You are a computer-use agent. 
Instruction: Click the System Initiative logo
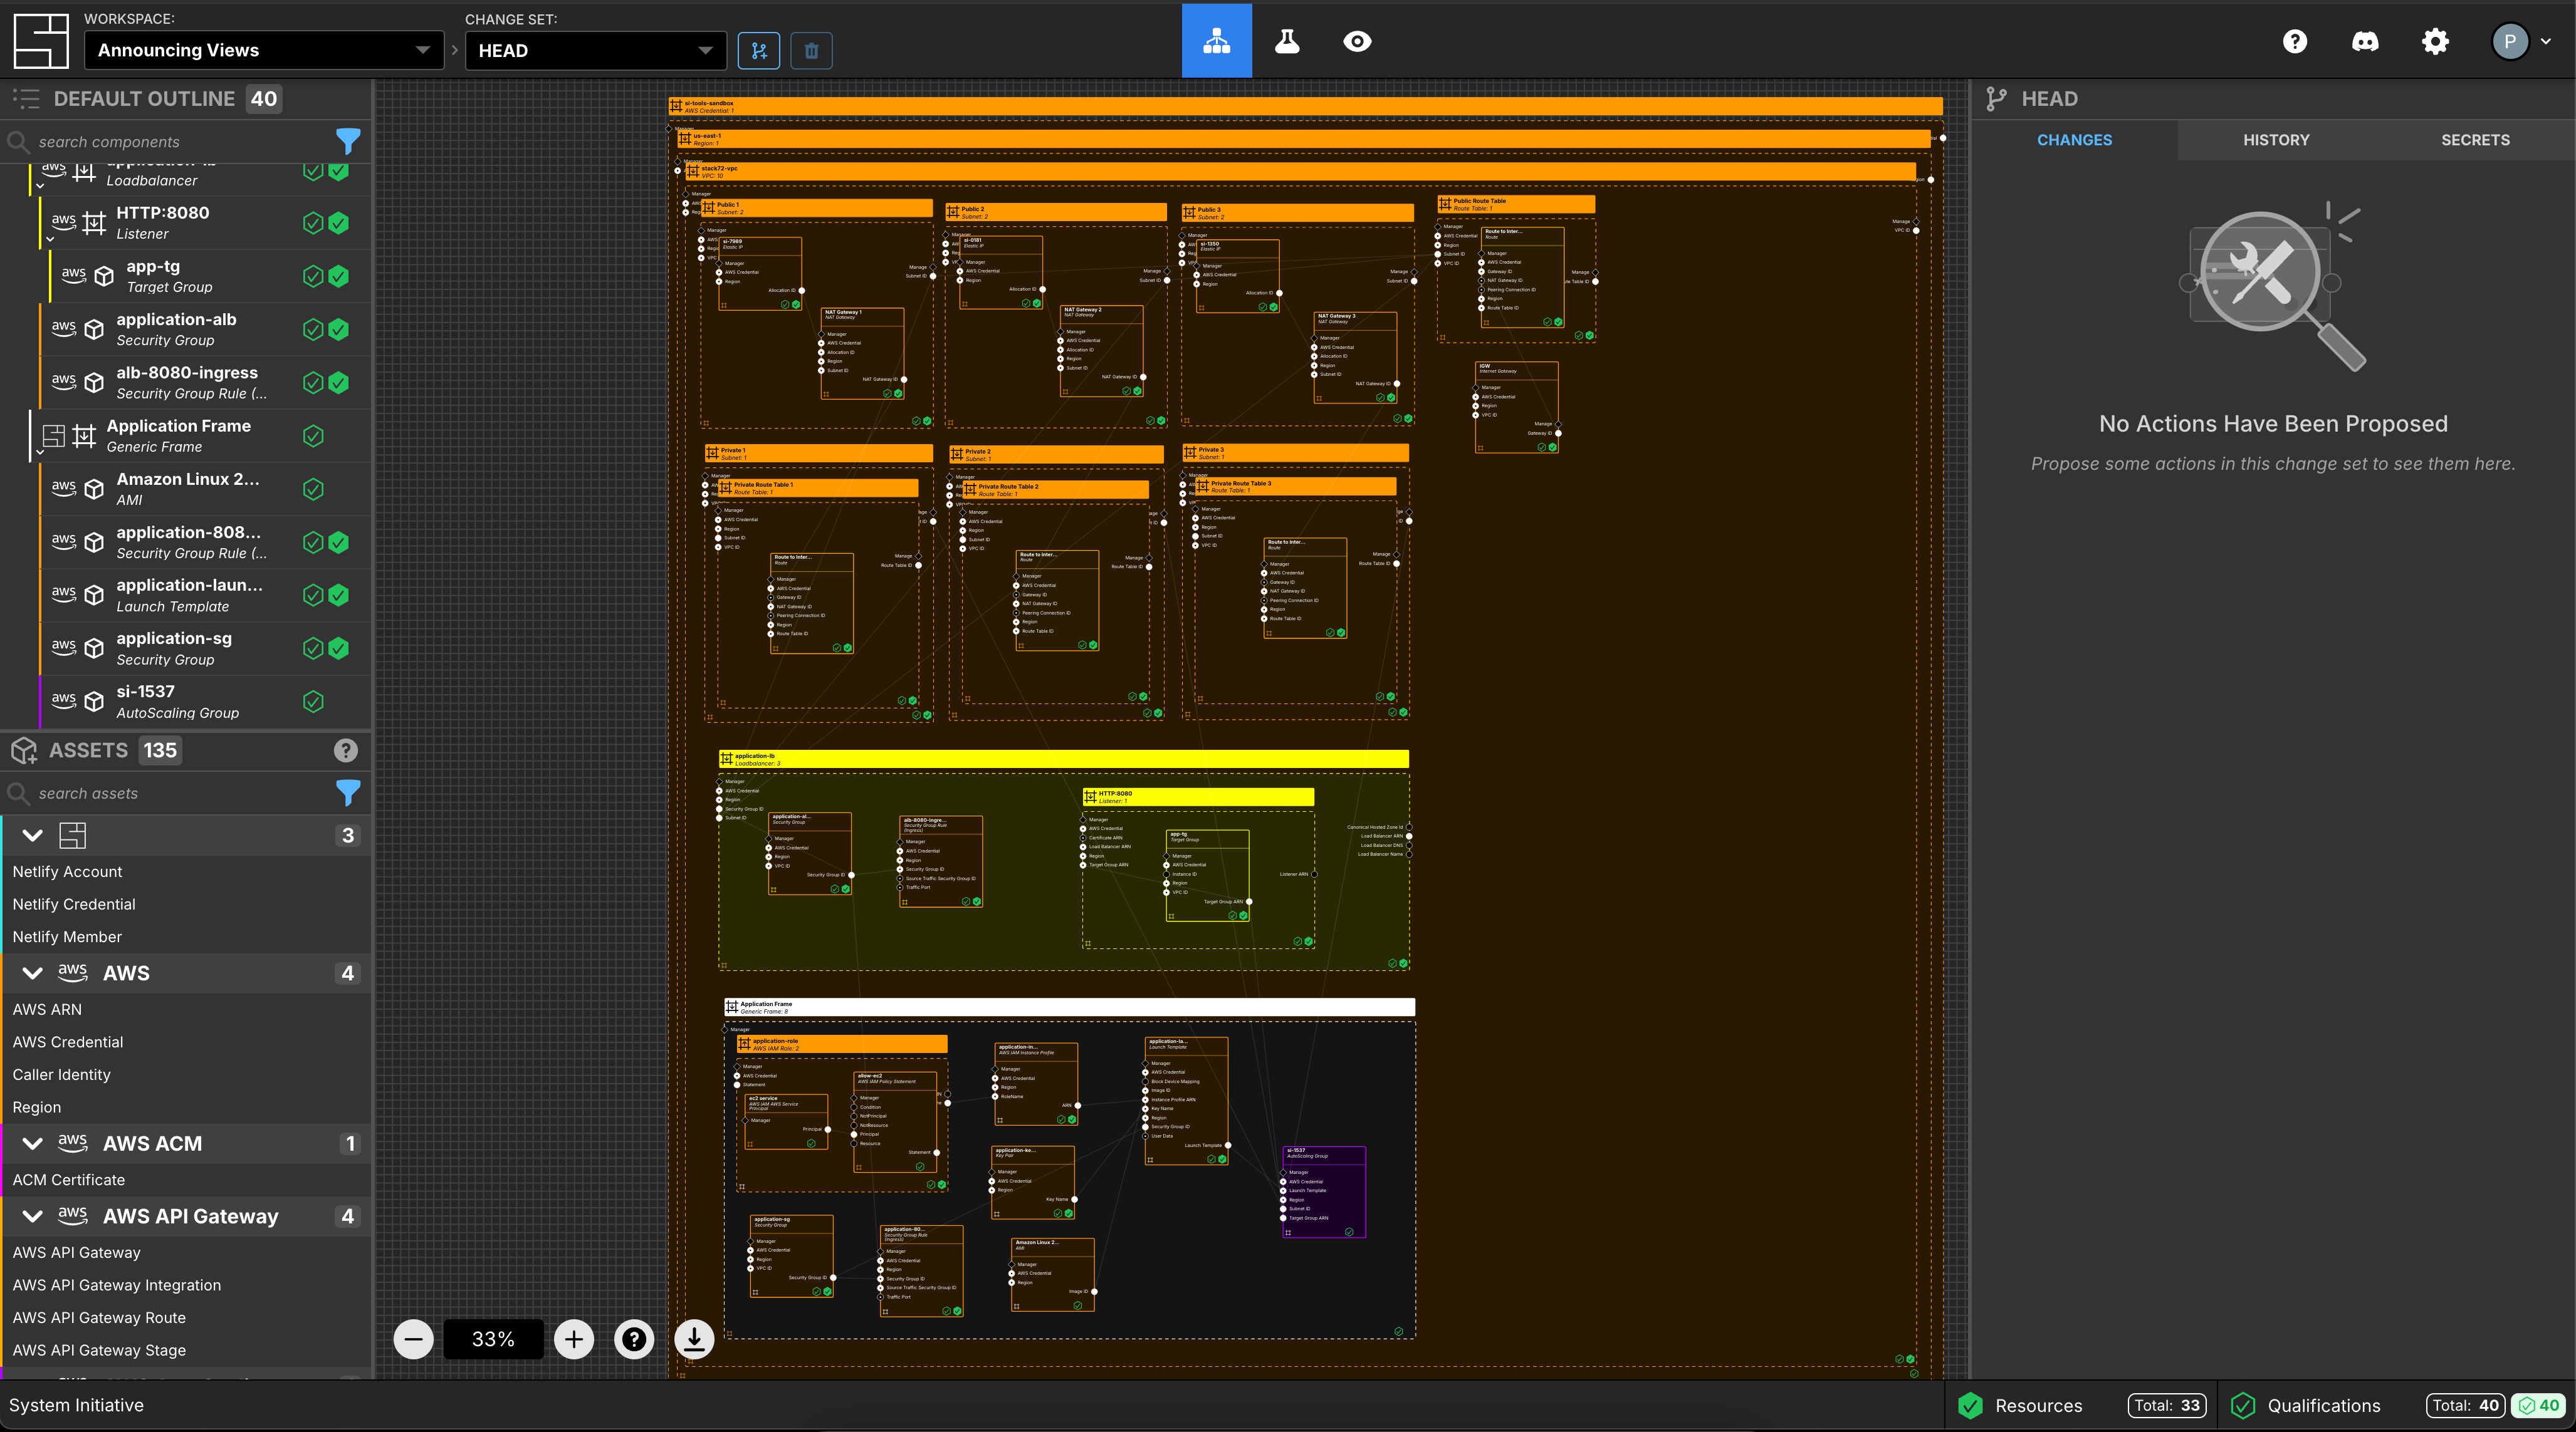(41, 41)
